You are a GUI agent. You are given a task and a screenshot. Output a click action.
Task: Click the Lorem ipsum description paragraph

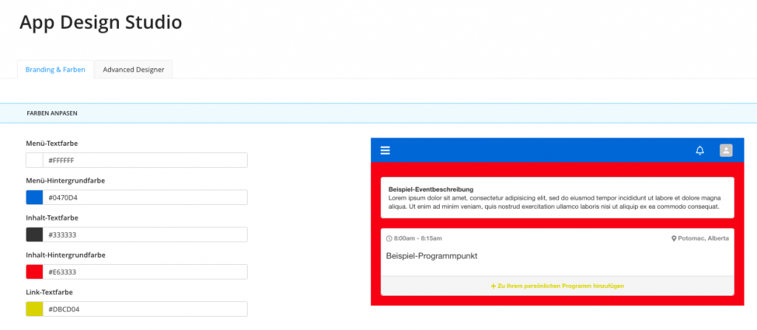tap(554, 202)
